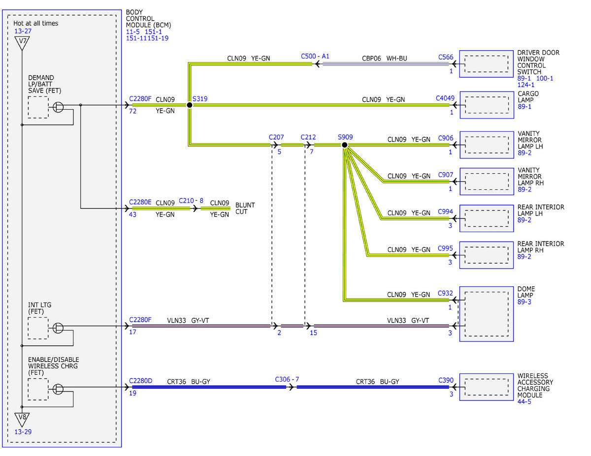Open page reference 13-29
Viewport: 591px width, 456px height.
[x=23, y=432]
